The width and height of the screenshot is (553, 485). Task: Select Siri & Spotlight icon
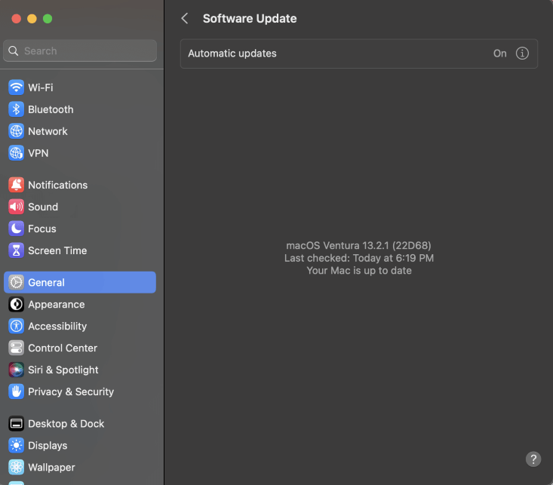click(x=16, y=370)
